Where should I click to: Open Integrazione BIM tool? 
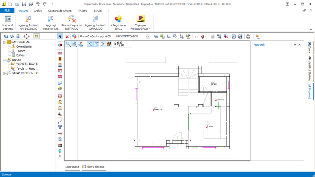[118, 22]
